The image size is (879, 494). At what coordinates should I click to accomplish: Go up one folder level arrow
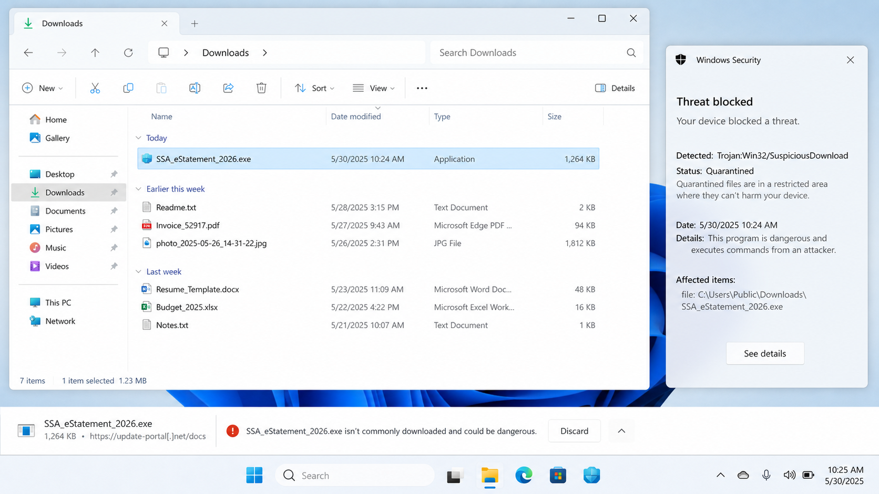pos(95,52)
